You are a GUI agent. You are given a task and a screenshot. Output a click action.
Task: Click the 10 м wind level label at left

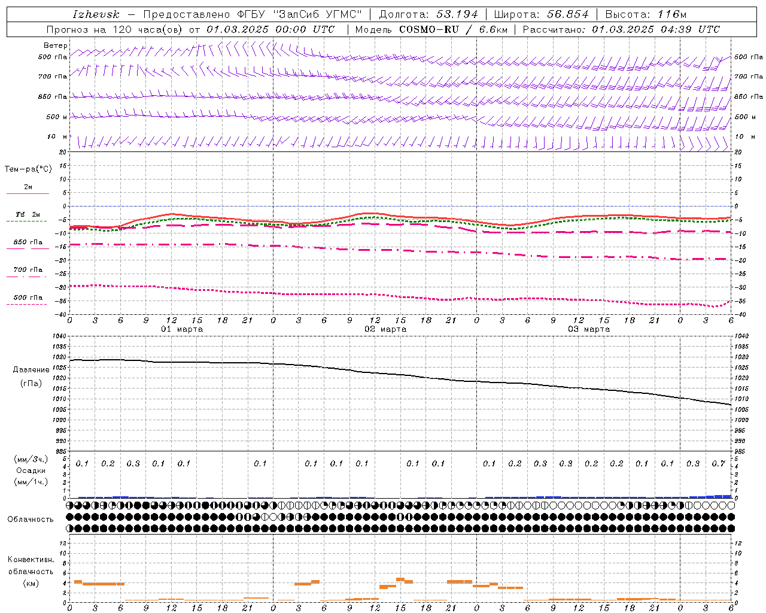click(x=57, y=136)
